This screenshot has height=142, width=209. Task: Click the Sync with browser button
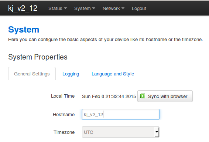(165, 96)
